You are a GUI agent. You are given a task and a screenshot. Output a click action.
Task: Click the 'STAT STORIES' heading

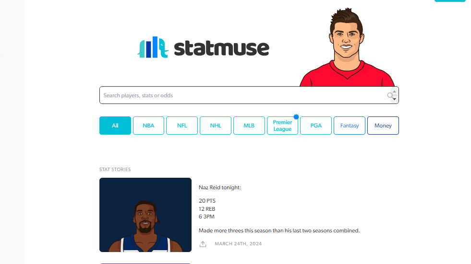coord(115,170)
